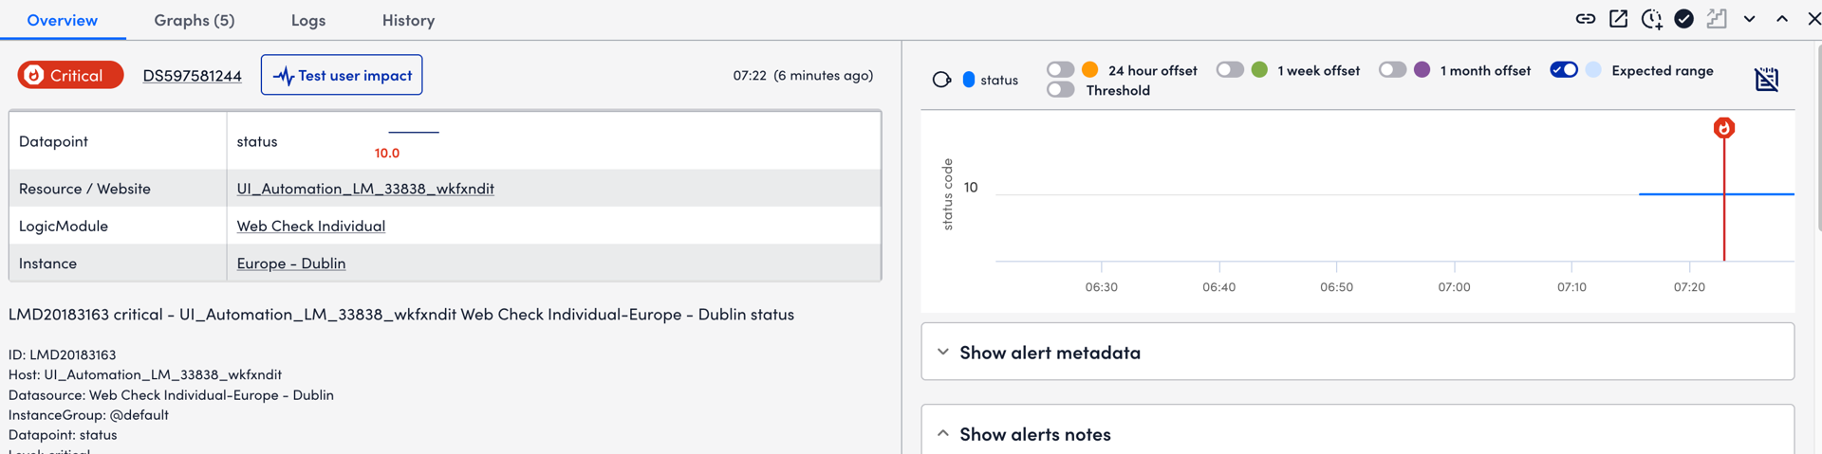
Task: Click the status sparkline value 10.0
Action: coord(387,153)
